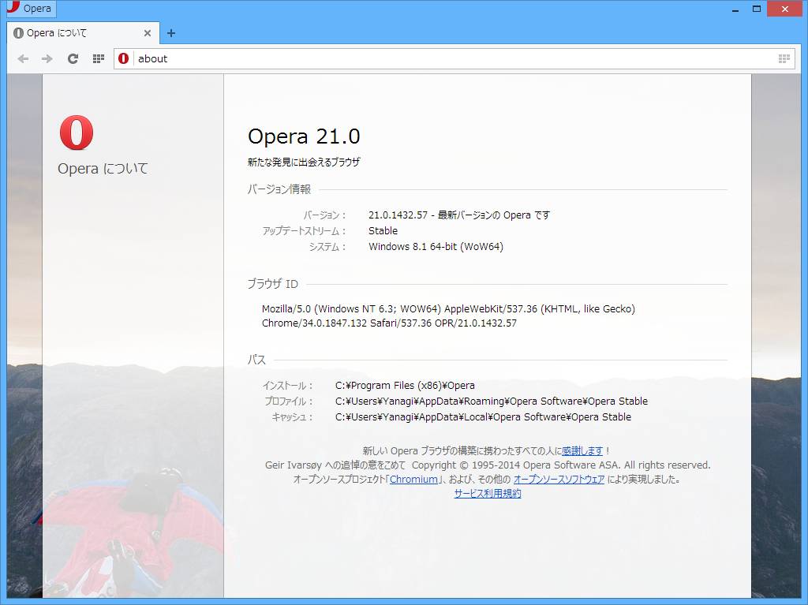This screenshot has width=808, height=605.
Task: Open Speed Dial via the tile grid icon
Action: [98, 58]
